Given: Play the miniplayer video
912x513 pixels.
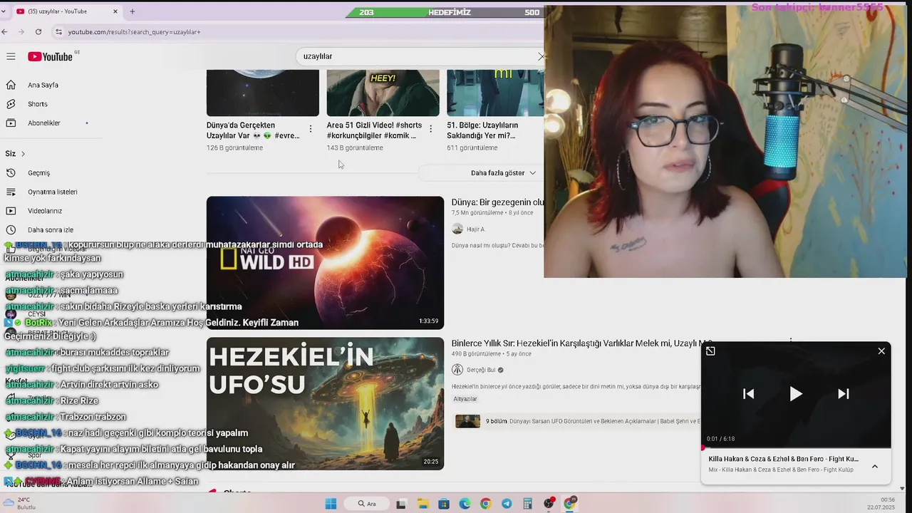Looking at the screenshot, I should point(796,394).
